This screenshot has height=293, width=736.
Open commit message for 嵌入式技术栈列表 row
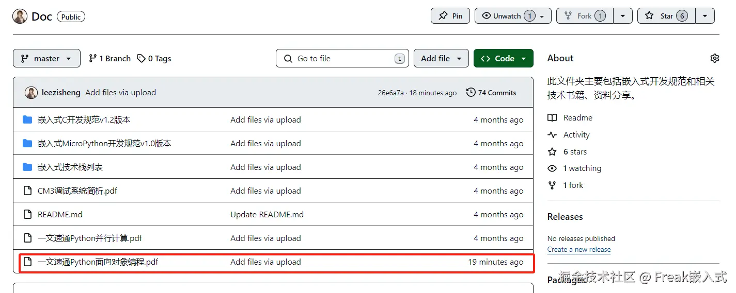pyautogui.click(x=265, y=167)
